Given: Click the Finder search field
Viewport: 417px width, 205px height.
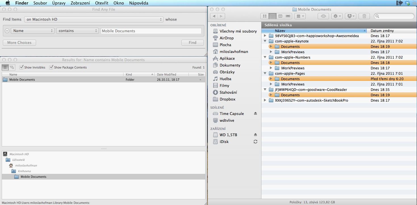Looking at the screenshot, I should pyautogui.click(x=394, y=16).
